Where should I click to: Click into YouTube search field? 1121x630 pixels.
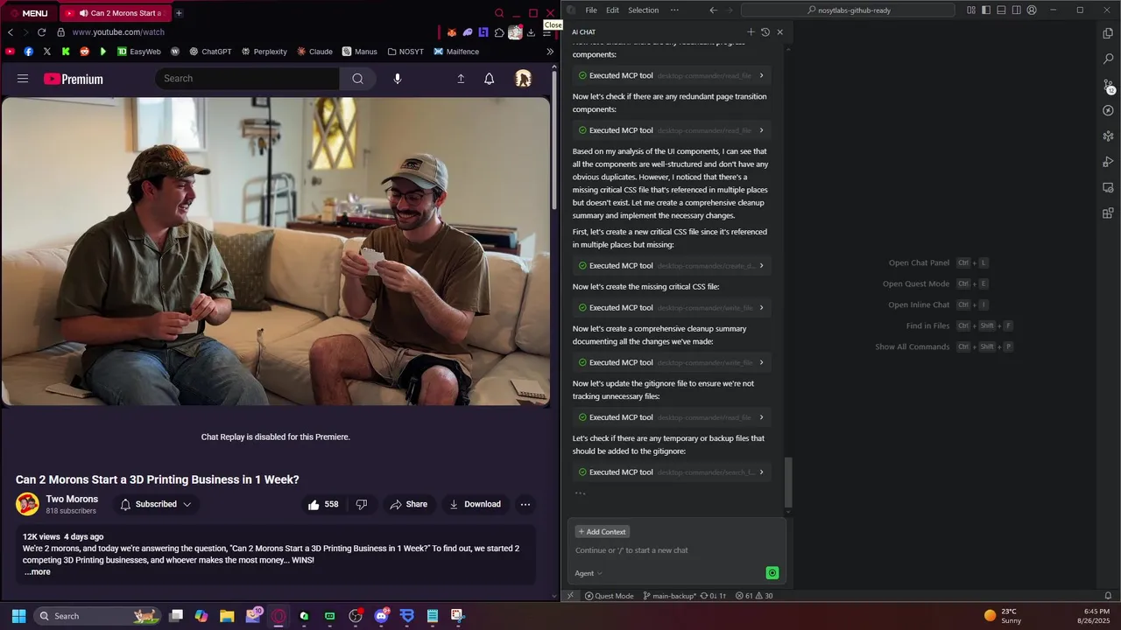(248, 79)
